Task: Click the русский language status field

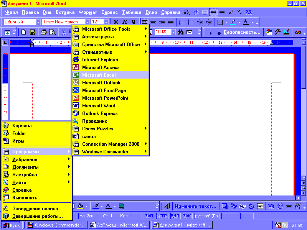Action: [206, 216]
